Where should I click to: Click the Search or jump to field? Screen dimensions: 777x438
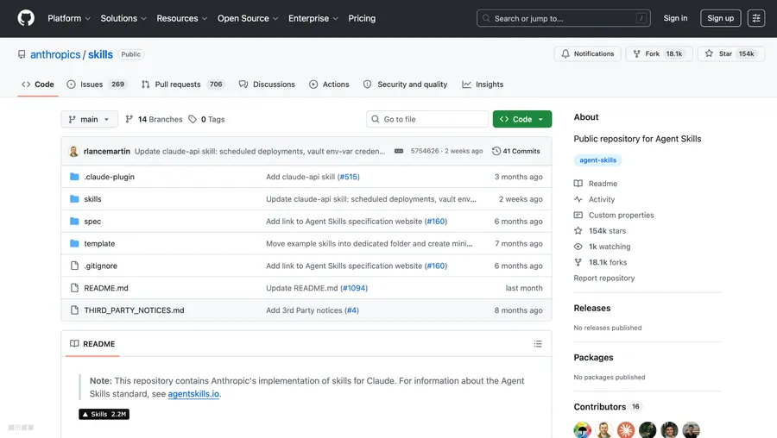(564, 18)
